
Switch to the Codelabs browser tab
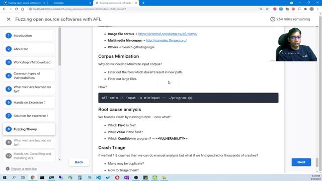[70, 3]
